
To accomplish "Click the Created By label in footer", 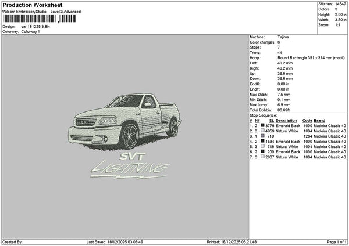I will [x=12, y=242].
